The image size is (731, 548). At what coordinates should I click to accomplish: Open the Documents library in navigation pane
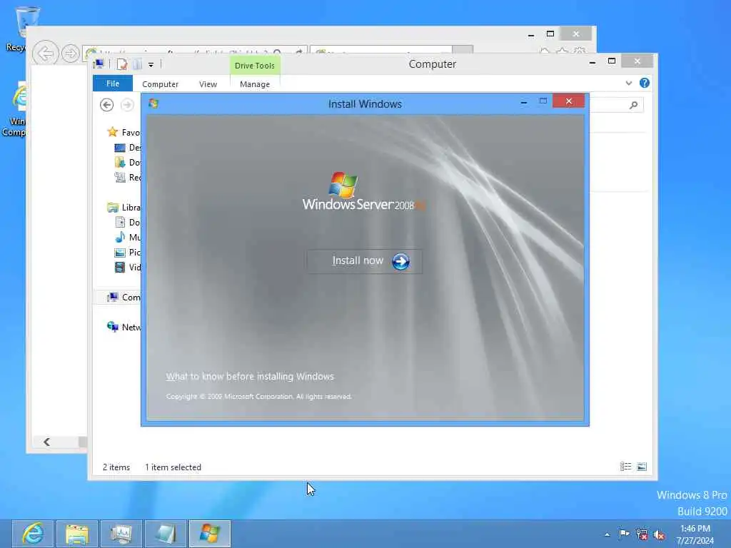click(x=127, y=223)
